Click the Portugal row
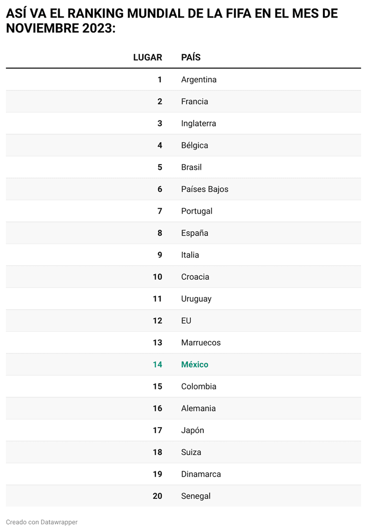This screenshot has height=532, width=367. pyautogui.click(x=183, y=211)
